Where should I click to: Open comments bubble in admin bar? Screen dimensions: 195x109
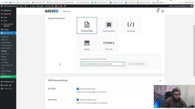(26, 6)
